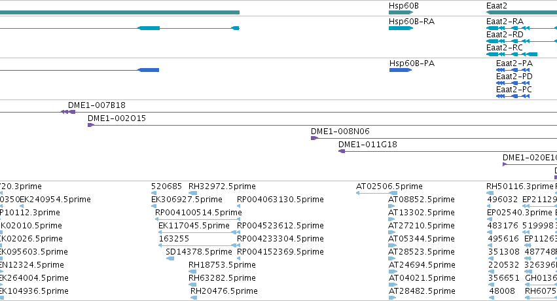
Task: Click EST AT04021.5prime
Action: coord(422,278)
